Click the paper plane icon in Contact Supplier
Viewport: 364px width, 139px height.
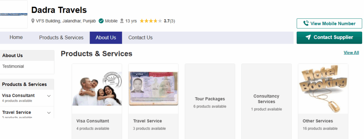(308, 37)
